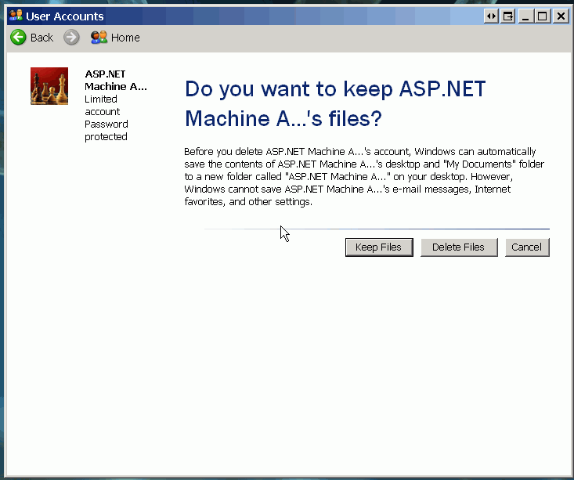Click the 'Do you want to keep' heading
Screen dimensions: 574x480
[335, 103]
